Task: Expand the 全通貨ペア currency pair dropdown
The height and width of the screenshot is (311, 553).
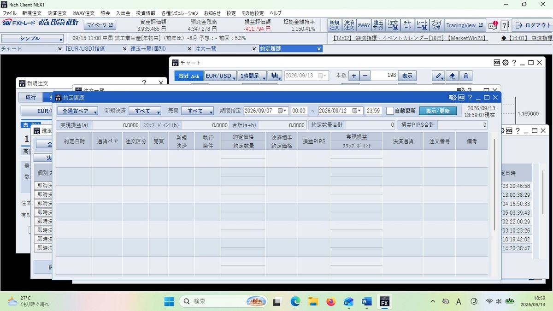Action: pyautogui.click(x=77, y=111)
